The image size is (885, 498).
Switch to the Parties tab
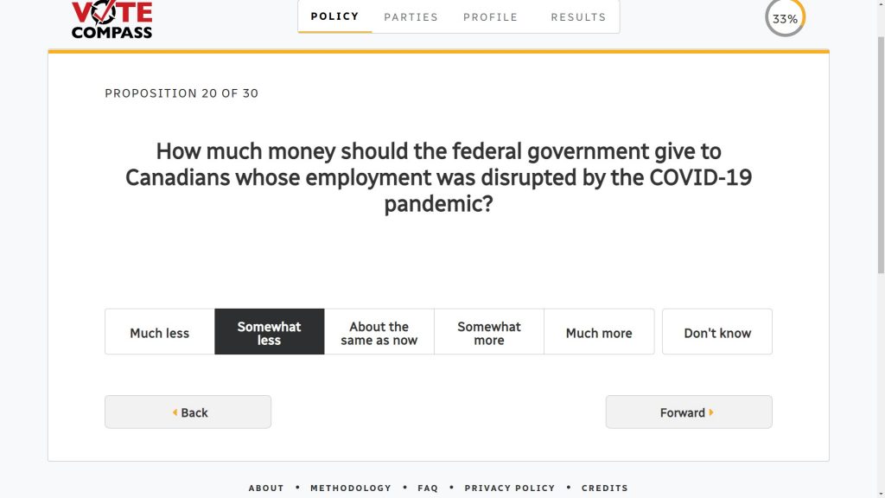pos(411,16)
